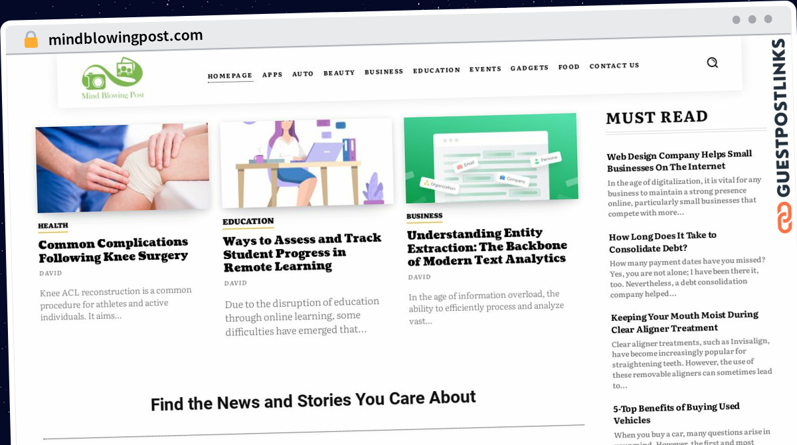Go to the Auto category
This screenshot has height=445, width=797.
click(x=303, y=74)
